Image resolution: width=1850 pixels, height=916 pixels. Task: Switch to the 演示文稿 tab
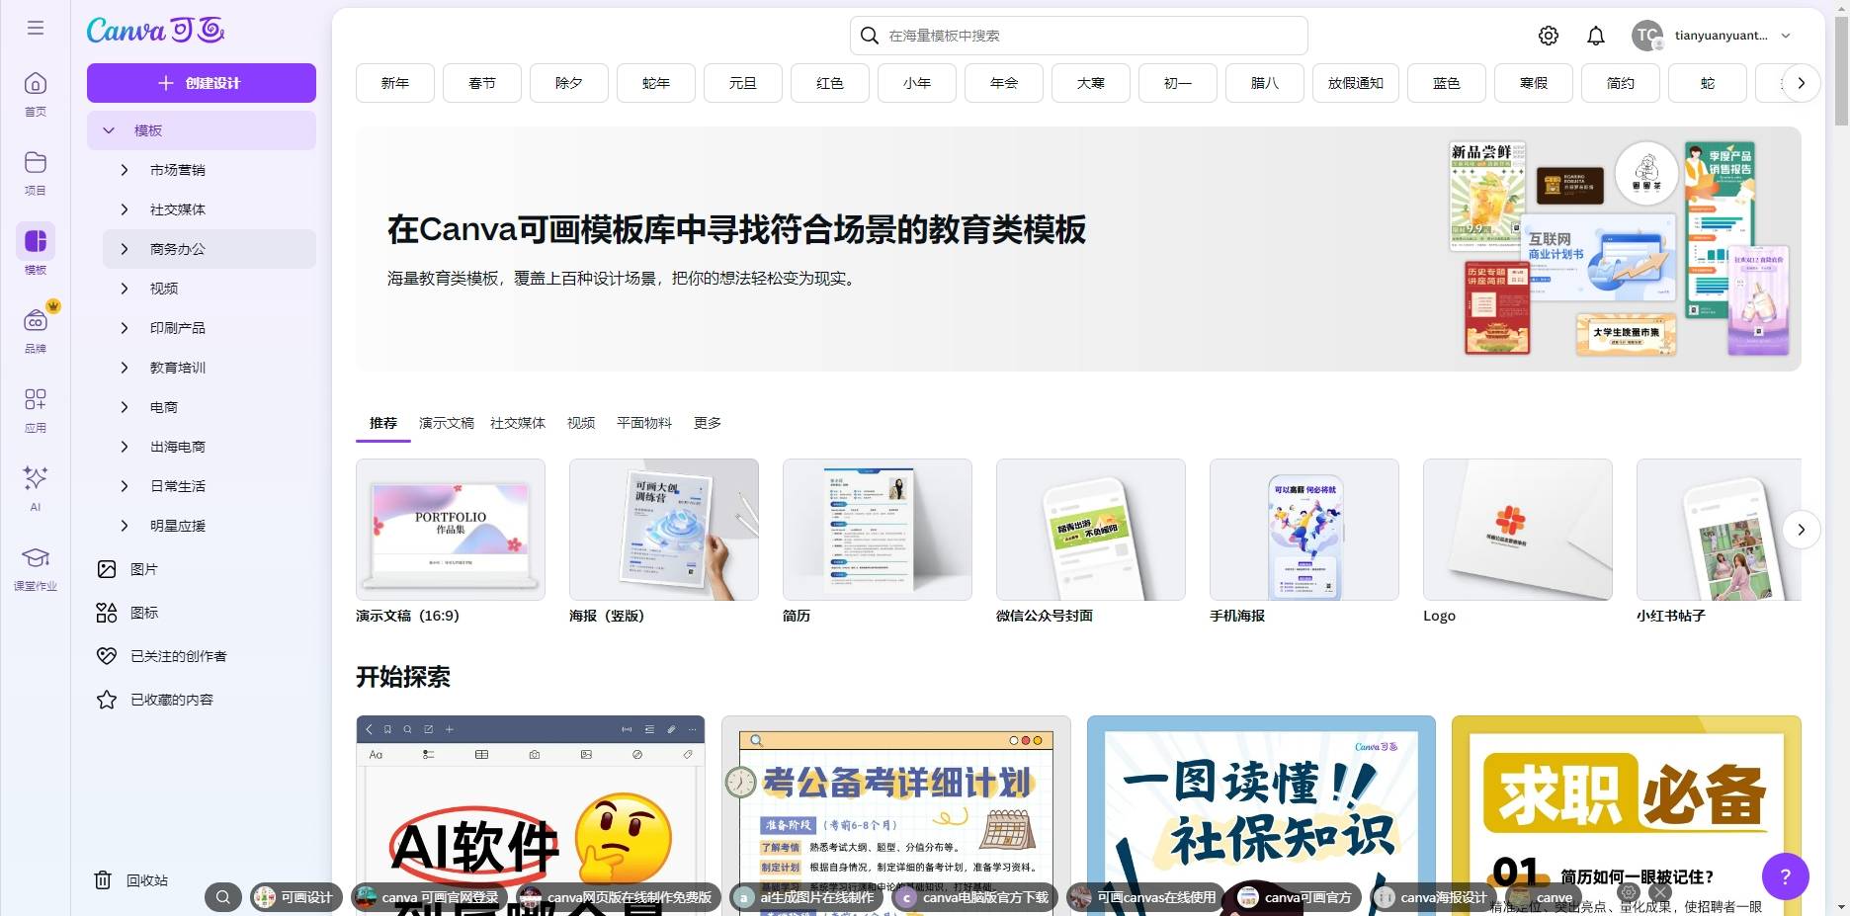(446, 423)
